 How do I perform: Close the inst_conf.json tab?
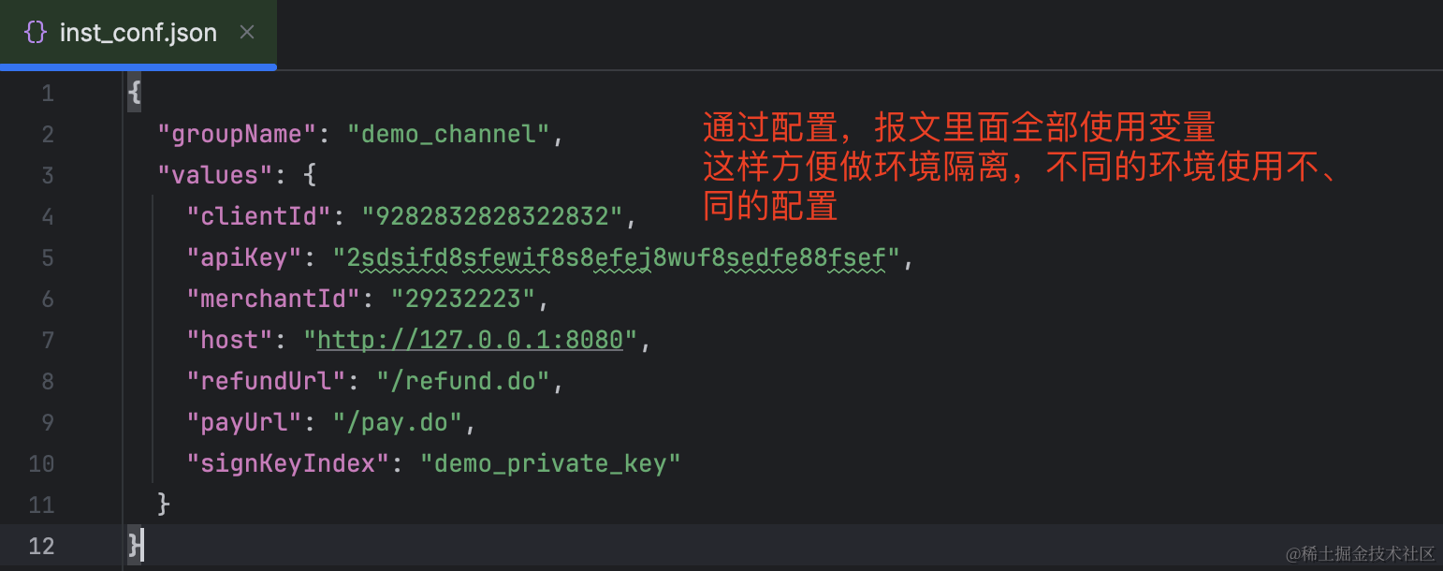coord(247,33)
